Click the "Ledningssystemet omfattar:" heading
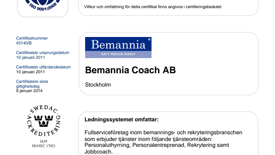The width and height of the screenshot is (275, 155). pos(122,120)
